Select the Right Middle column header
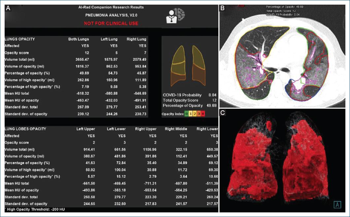 [x=176, y=129]
